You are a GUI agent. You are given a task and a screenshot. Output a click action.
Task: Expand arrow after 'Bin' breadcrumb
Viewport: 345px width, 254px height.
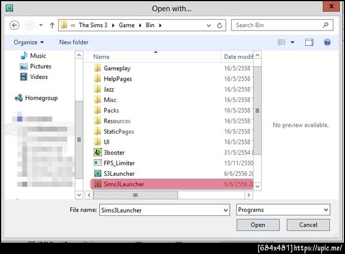(160, 25)
